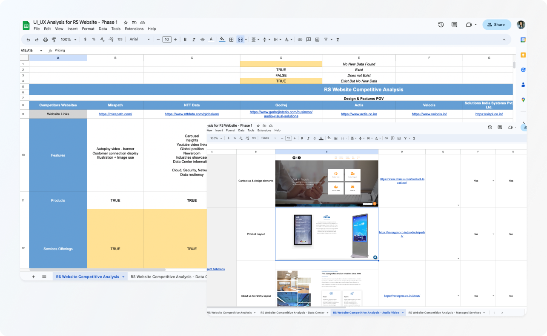Viewport: 547px width, 336px height.
Task: Open the nttdata.com link
Action: [192, 114]
